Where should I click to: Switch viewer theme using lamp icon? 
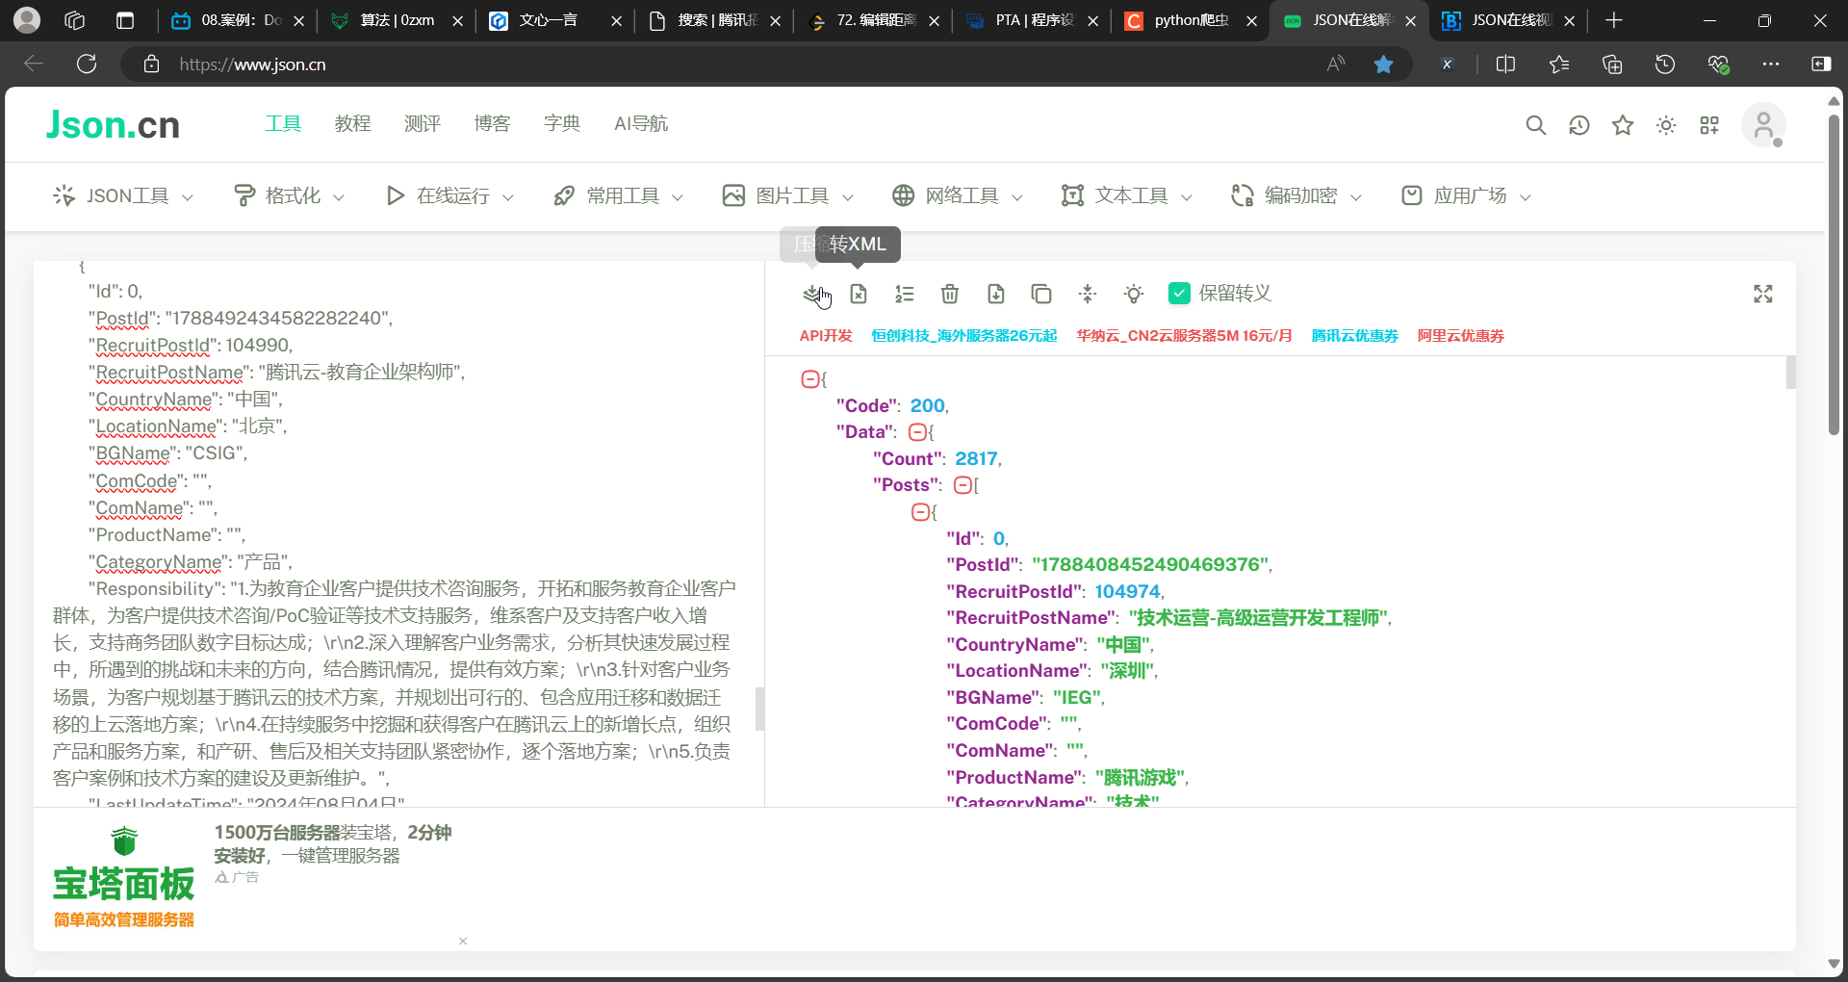[1133, 294]
